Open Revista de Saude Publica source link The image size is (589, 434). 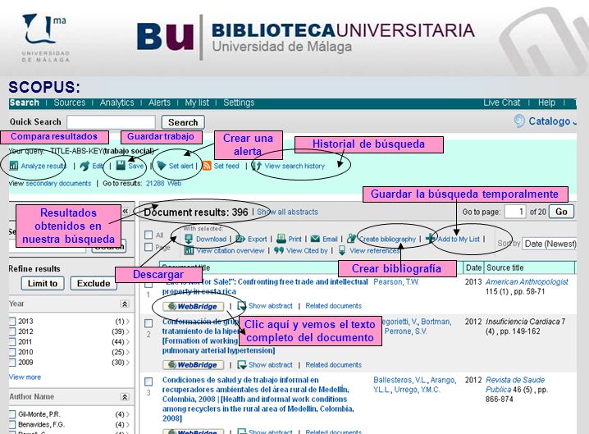[515, 385]
